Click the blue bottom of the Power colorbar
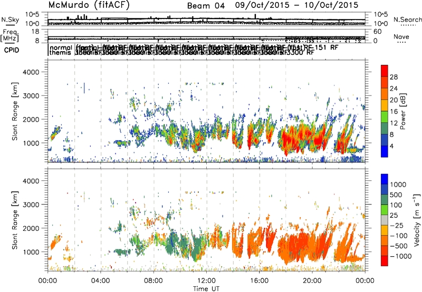Viewport: 422px width, 292px height. (385, 151)
